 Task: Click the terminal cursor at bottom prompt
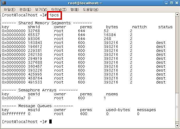click(x=51, y=122)
